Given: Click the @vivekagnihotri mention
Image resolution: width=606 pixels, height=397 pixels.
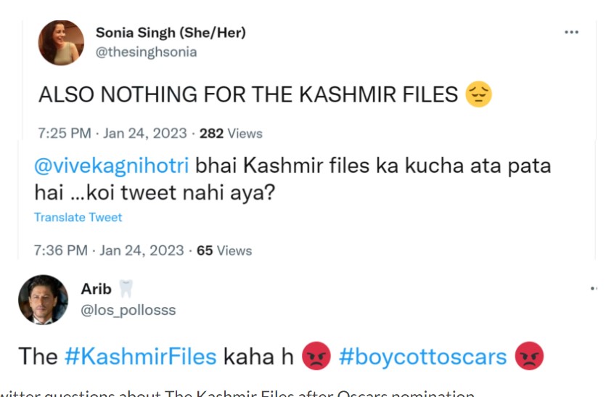Looking at the screenshot, I should click(x=111, y=165).
